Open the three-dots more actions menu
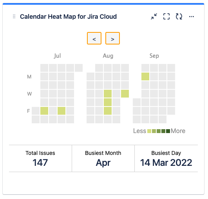Viewport: 208px width, 199px height. pos(192,16)
